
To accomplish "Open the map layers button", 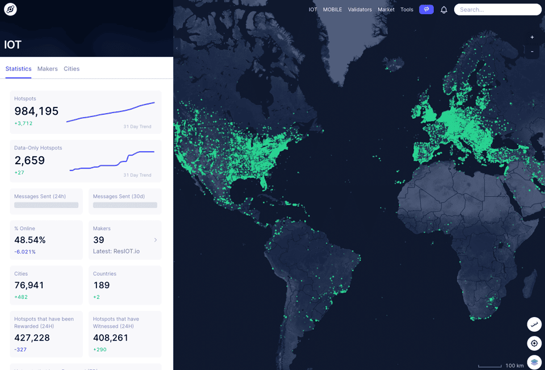I will click(534, 362).
